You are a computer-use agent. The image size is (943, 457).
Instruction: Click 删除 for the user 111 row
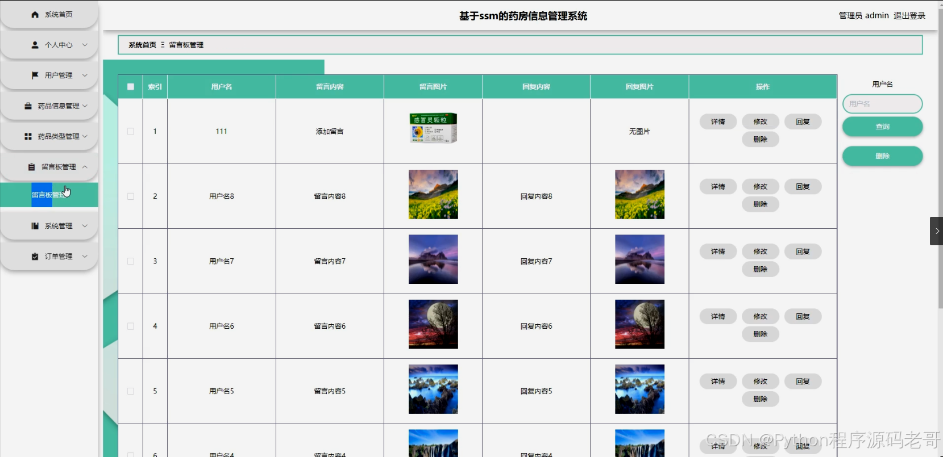[x=761, y=139]
